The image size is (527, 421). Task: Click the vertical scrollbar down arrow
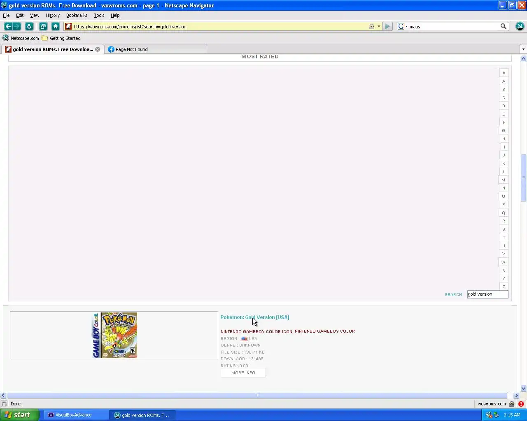pyautogui.click(x=524, y=388)
